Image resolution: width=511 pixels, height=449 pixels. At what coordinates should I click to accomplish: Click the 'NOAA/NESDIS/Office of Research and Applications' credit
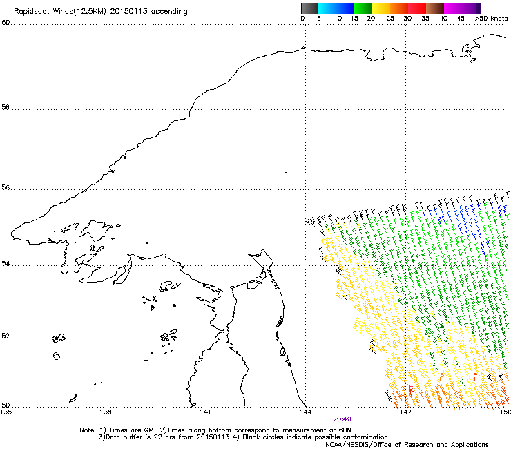point(407,445)
